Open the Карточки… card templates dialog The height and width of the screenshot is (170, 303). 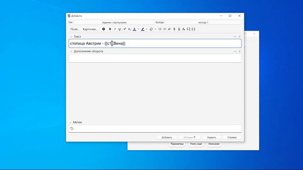click(x=90, y=29)
